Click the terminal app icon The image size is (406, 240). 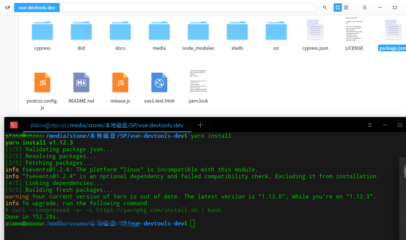pyautogui.click(x=14, y=125)
